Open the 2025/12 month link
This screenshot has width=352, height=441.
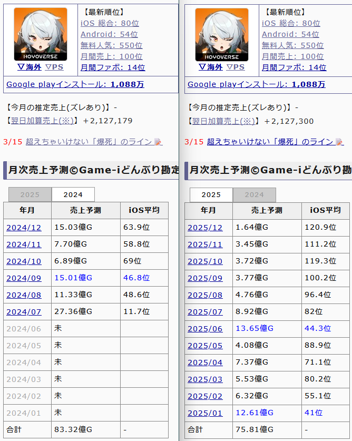[x=205, y=228]
